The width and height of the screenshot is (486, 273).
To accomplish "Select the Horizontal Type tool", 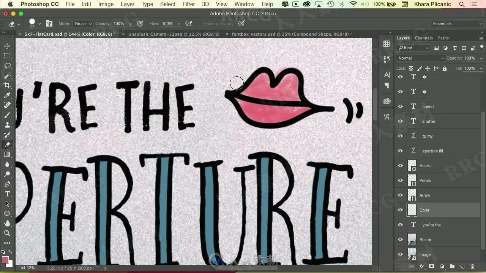I will pyautogui.click(x=7, y=194).
